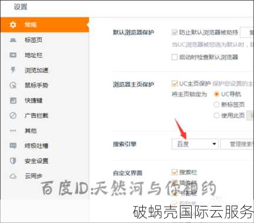Click the mouse gesture icon 鼠标手势
Image resolution: width=254 pixels, height=223 pixels.
(13, 85)
